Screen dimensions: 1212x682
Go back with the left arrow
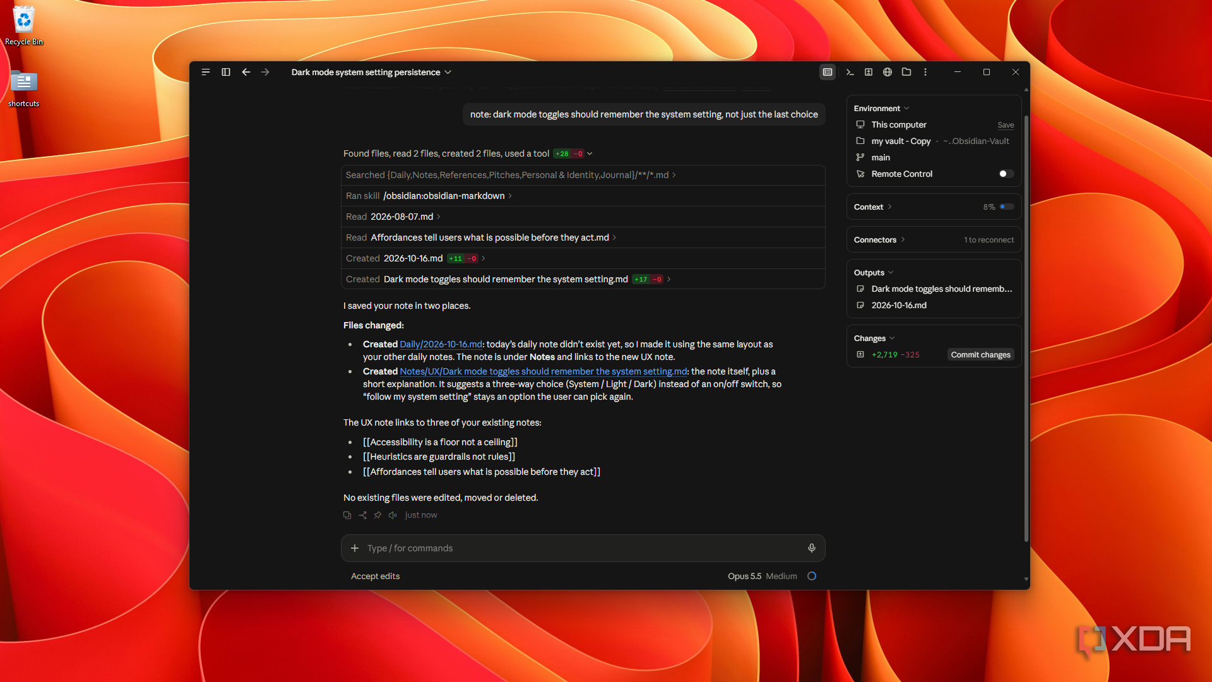pyautogui.click(x=246, y=72)
